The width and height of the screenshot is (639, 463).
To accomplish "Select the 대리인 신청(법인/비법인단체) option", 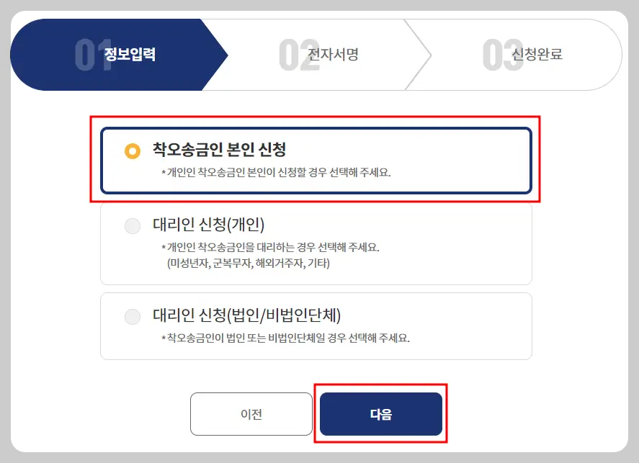I will pyautogui.click(x=317, y=325).
